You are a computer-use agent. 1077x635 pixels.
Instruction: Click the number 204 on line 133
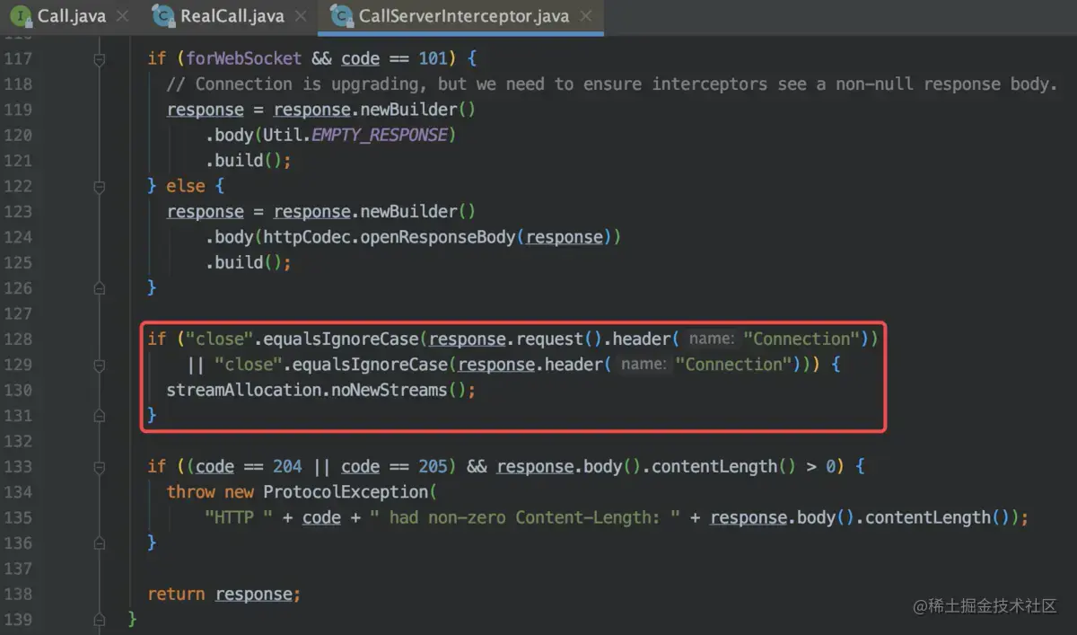coord(287,466)
